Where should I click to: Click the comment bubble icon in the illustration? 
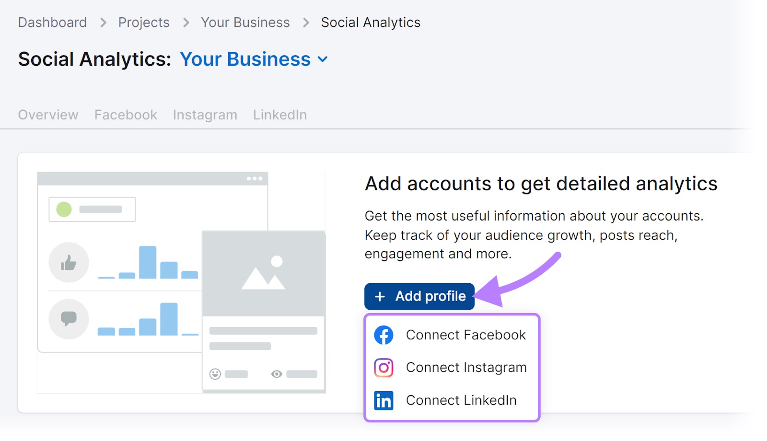point(69,319)
